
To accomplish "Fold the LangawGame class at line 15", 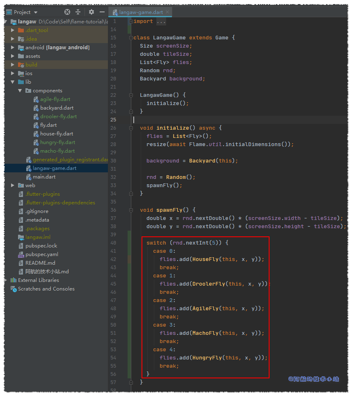I will [131, 38].
